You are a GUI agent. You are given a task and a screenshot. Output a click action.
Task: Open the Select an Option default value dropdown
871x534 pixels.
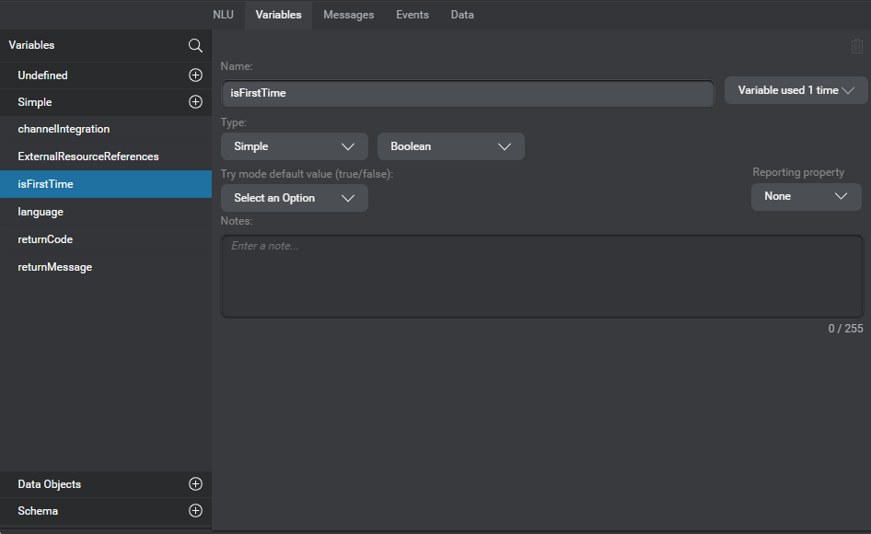point(294,197)
